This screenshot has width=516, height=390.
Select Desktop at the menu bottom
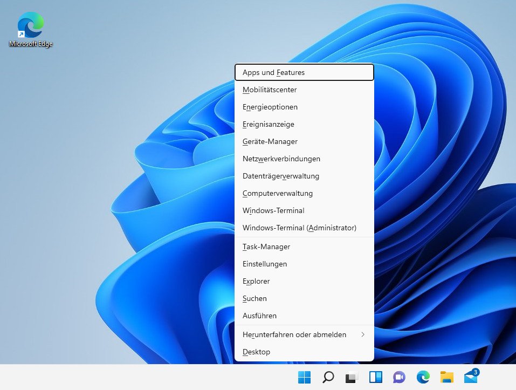pos(256,352)
